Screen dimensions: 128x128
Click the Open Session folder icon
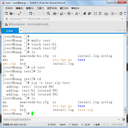coord(11,14)
